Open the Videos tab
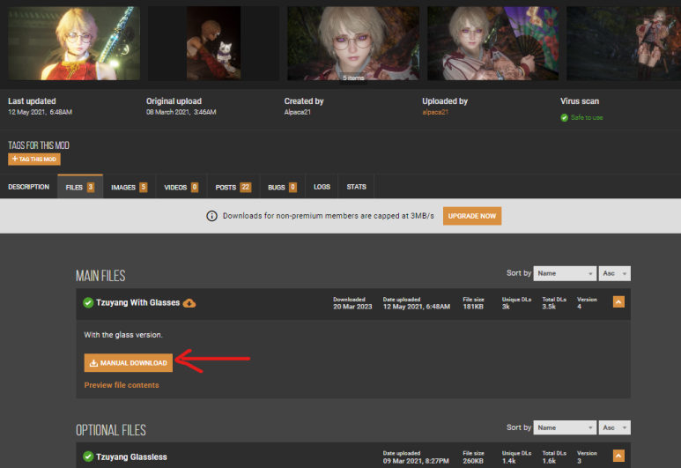The width and height of the screenshot is (681, 468). pos(181,187)
